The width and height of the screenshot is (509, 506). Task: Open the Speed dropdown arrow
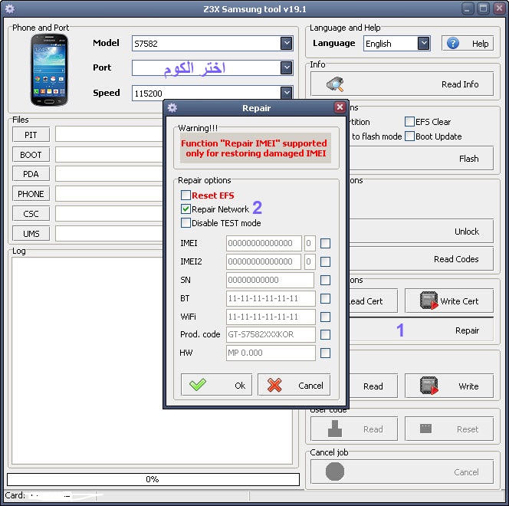click(x=287, y=93)
